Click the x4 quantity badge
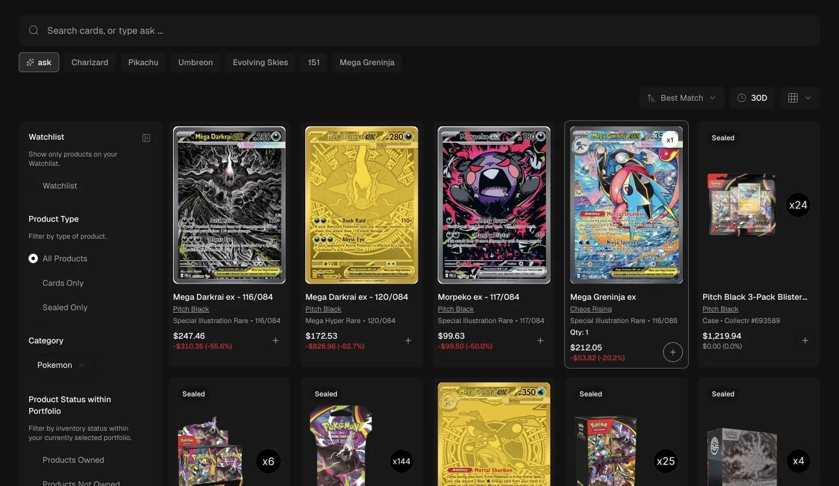This screenshot has height=486, width=839. point(798,462)
